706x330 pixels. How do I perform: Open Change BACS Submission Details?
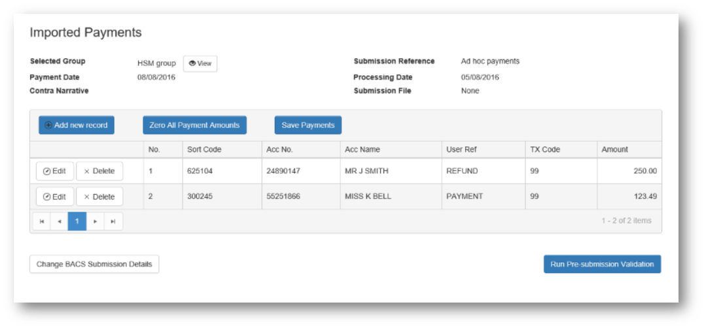pos(94,264)
